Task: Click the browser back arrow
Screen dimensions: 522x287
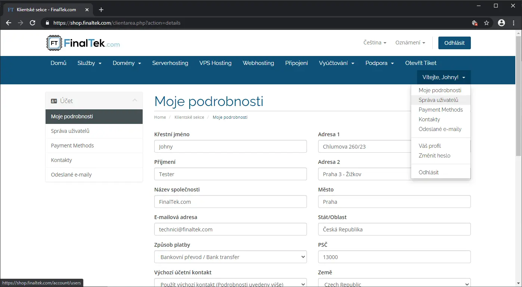Action: [x=9, y=23]
